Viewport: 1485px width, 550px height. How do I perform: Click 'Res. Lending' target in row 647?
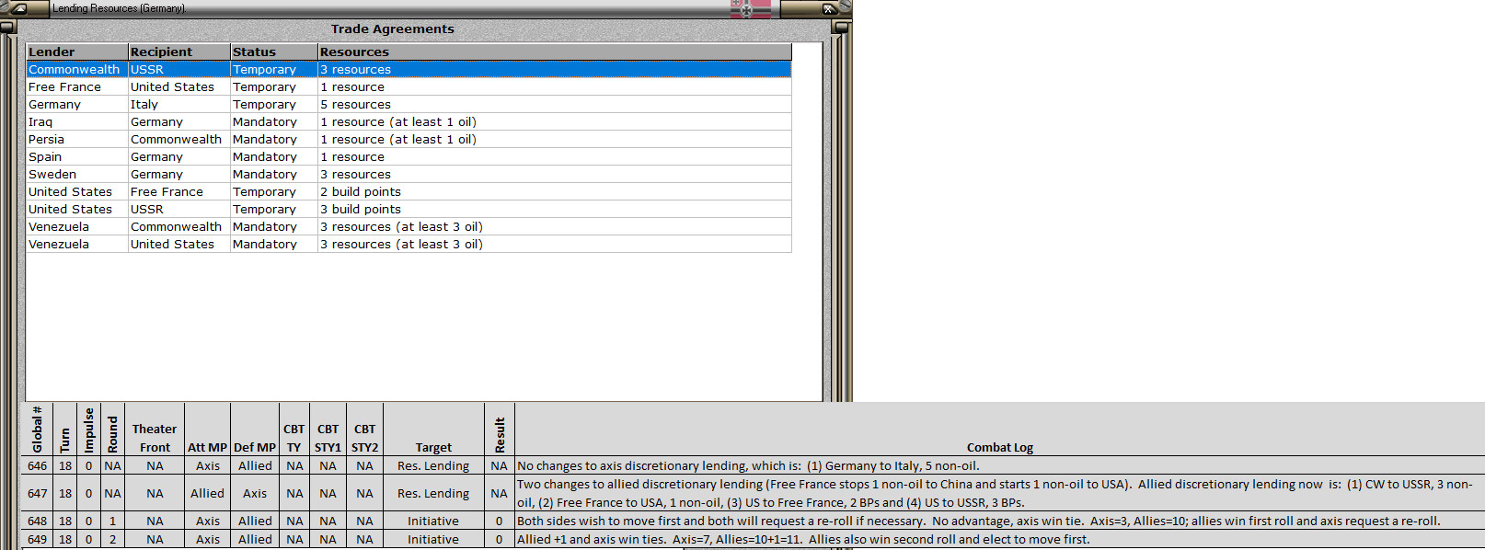point(433,493)
